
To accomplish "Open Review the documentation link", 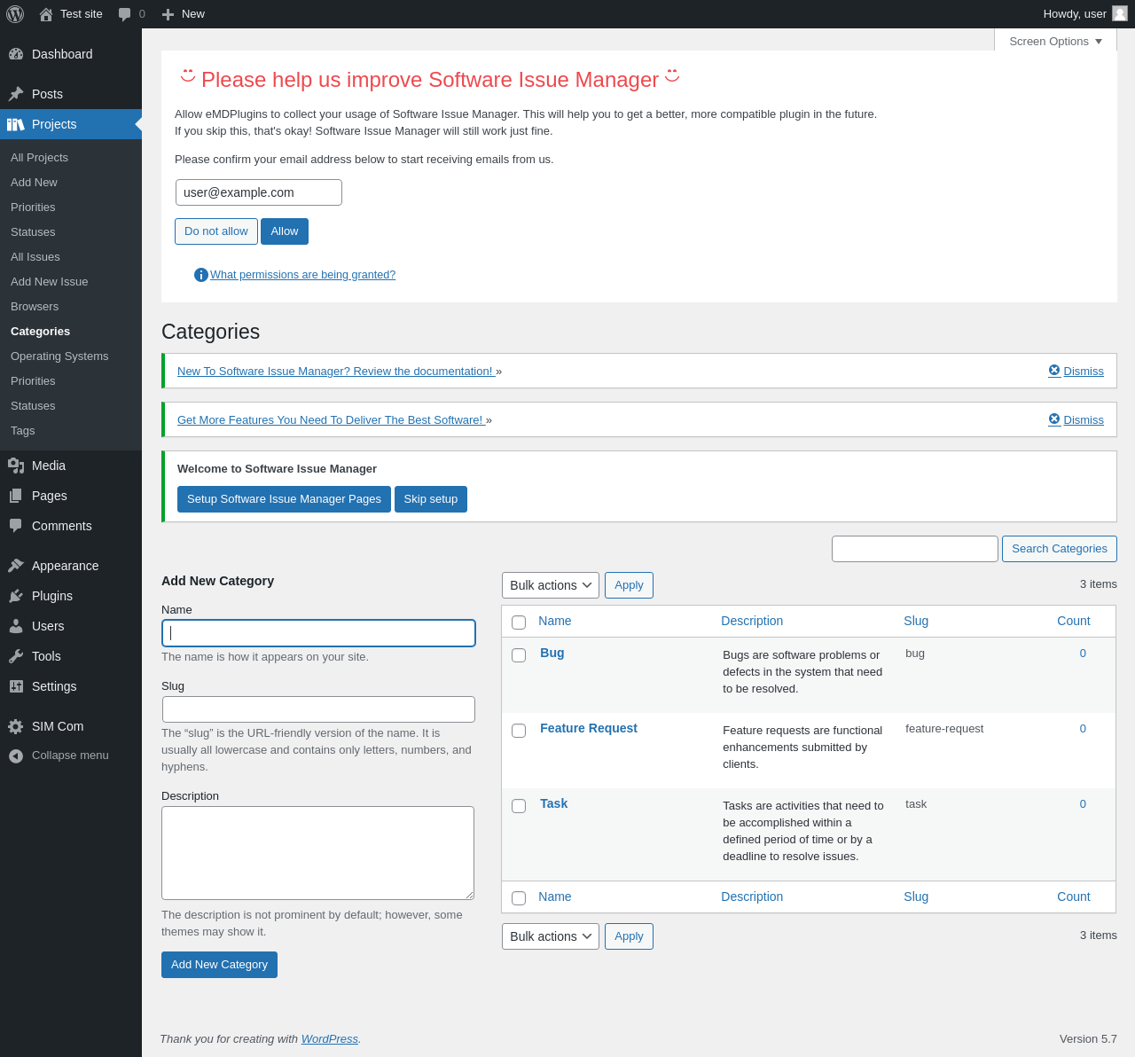I will (x=335, y=371).
